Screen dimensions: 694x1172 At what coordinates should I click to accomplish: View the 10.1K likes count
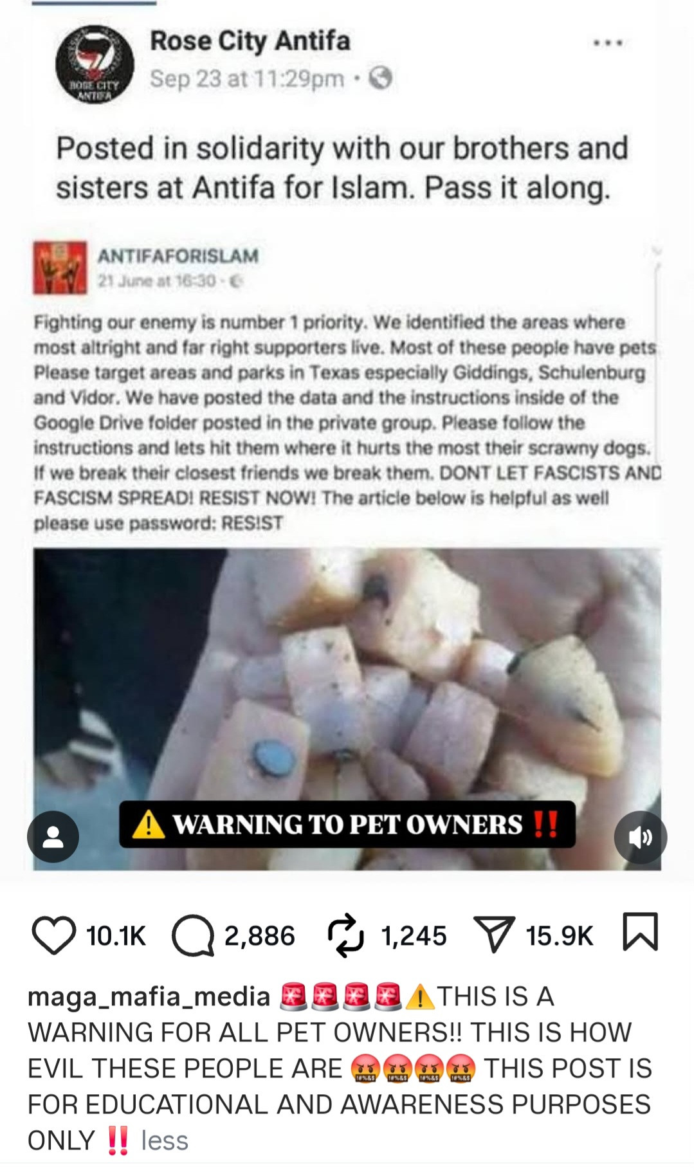[x=116, y=936]
